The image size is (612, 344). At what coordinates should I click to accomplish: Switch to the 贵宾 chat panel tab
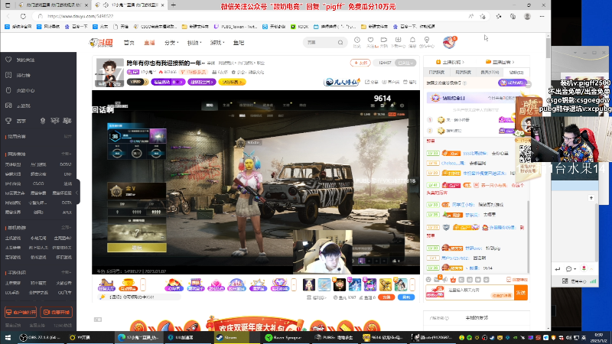click(490, 72)
